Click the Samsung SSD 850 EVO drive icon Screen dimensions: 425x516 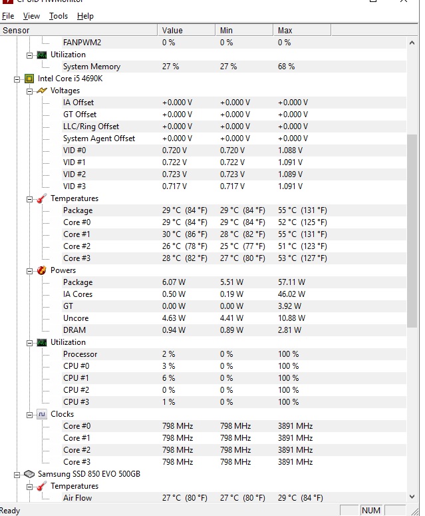pos(29,474)
